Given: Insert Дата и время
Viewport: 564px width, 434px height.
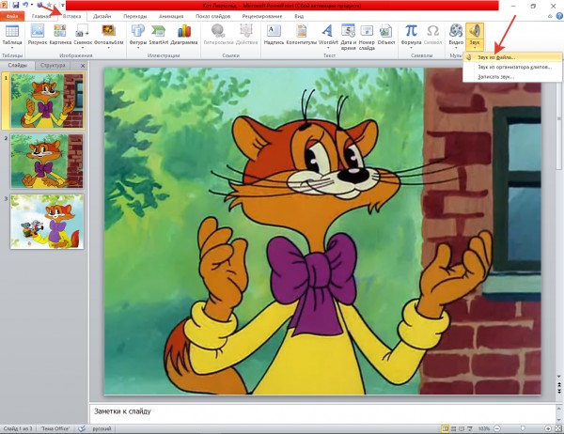Looking at the screenshot, I should 348,37.
